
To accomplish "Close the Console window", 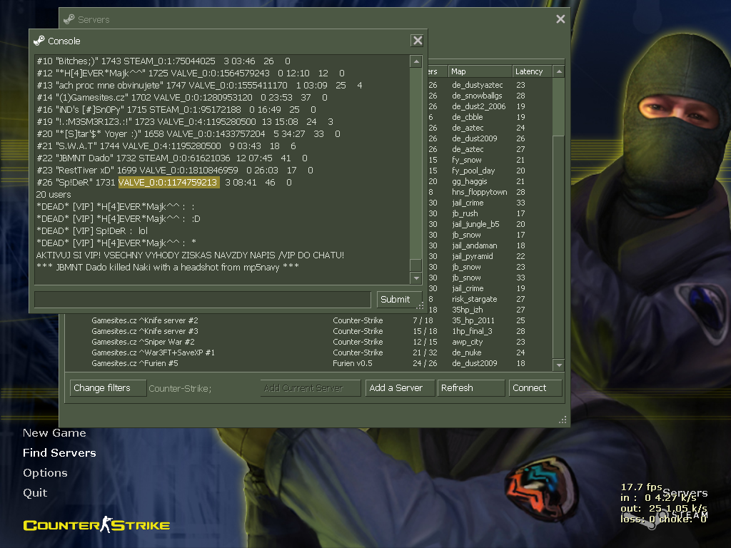I will pos(417,41).
